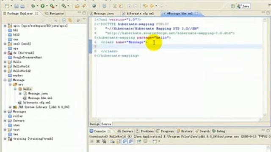This screenshot has height=152, width=271.
Task: Switch to the Design tab in editor
Action: pos(94,124)
